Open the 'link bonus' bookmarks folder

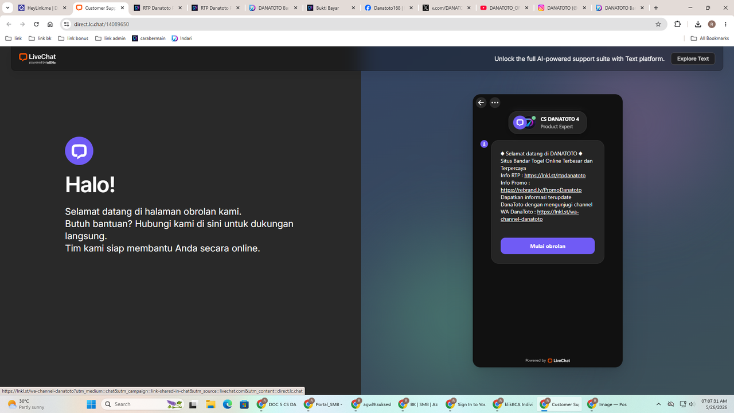coord(73,38)
